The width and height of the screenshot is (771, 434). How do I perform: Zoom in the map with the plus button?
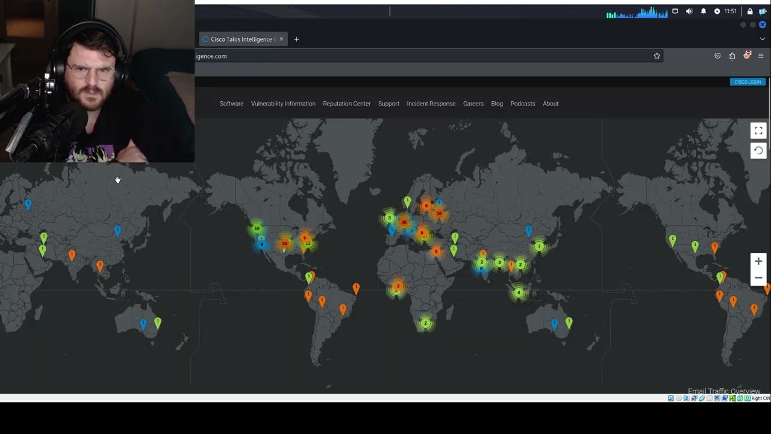pyautogui.click(x=758, y=262)
